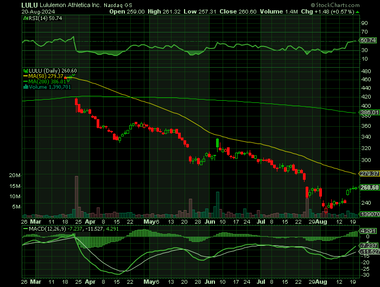Viewport: 380px width, 287px height.
Task: Click the yellow line marker before MA(50)
Action: coord(26,76)
